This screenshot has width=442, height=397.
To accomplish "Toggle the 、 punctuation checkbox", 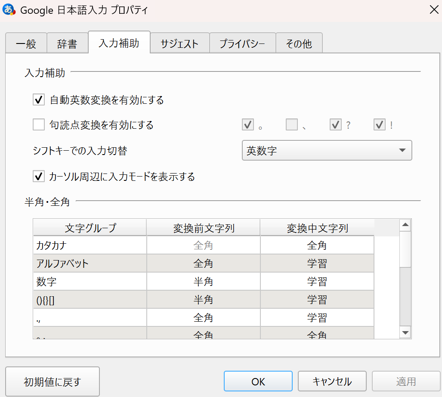I will point(292,124).
